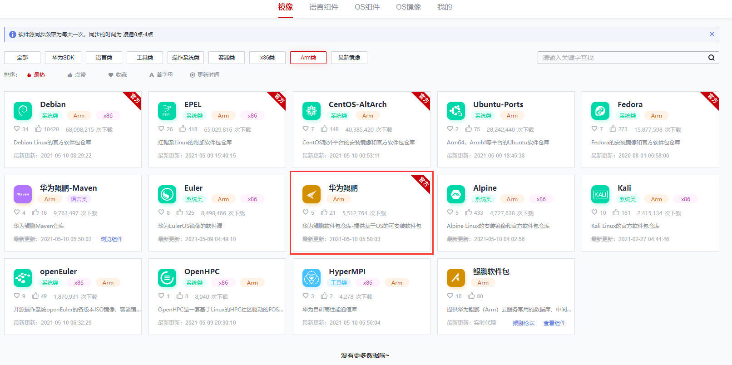Screen dimensions: 732x365
Task: Sort mirrors by 更新时间
Action: click(205, 75)
